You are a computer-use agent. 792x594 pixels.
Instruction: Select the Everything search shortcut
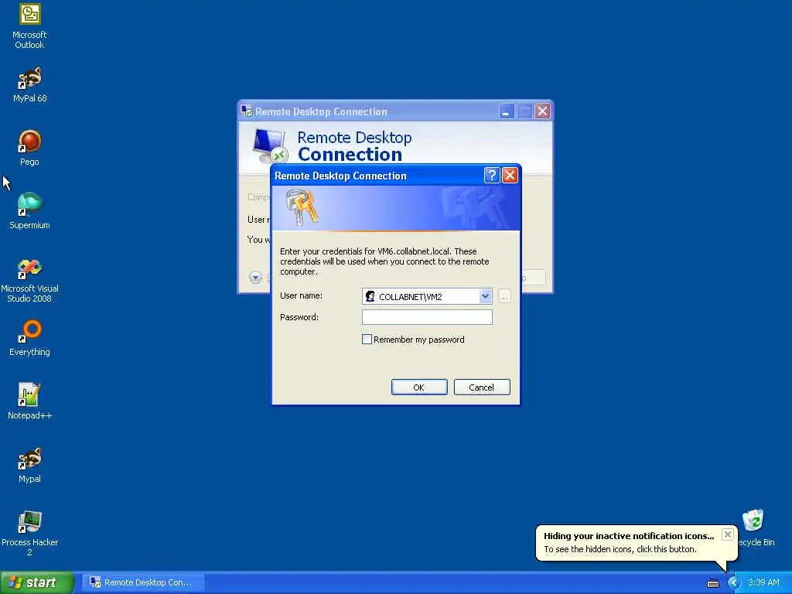coord(29,339)
